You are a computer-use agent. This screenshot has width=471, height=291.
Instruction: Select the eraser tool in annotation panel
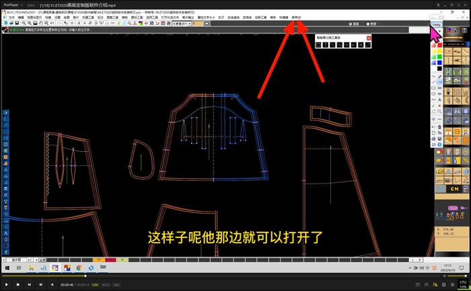[x=439, y=77]
